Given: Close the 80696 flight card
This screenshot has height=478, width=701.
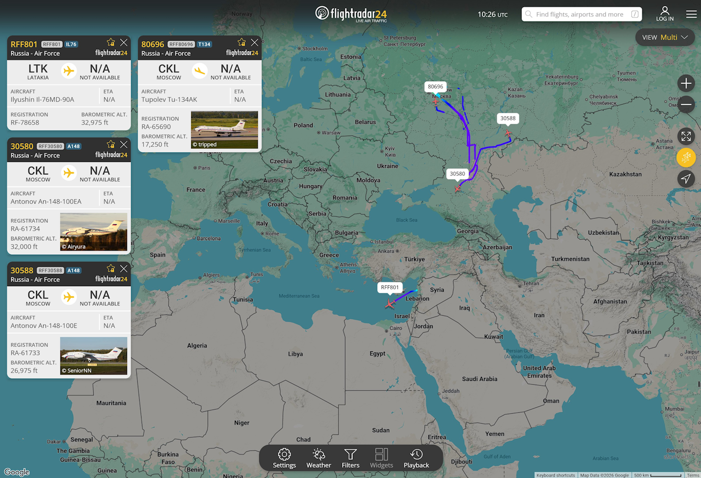Looking at the screenshot, I should coord(254,42).
